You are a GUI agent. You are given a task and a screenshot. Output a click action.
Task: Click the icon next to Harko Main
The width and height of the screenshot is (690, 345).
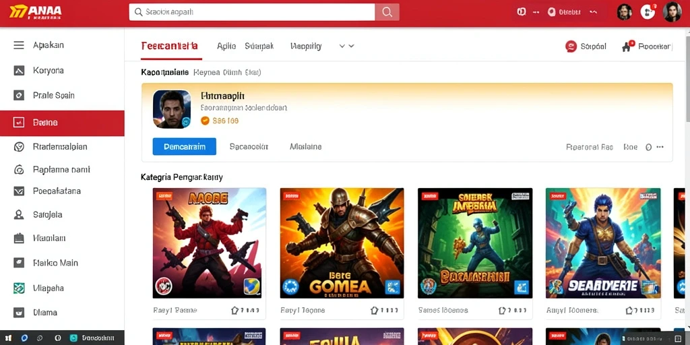point(19,263)
